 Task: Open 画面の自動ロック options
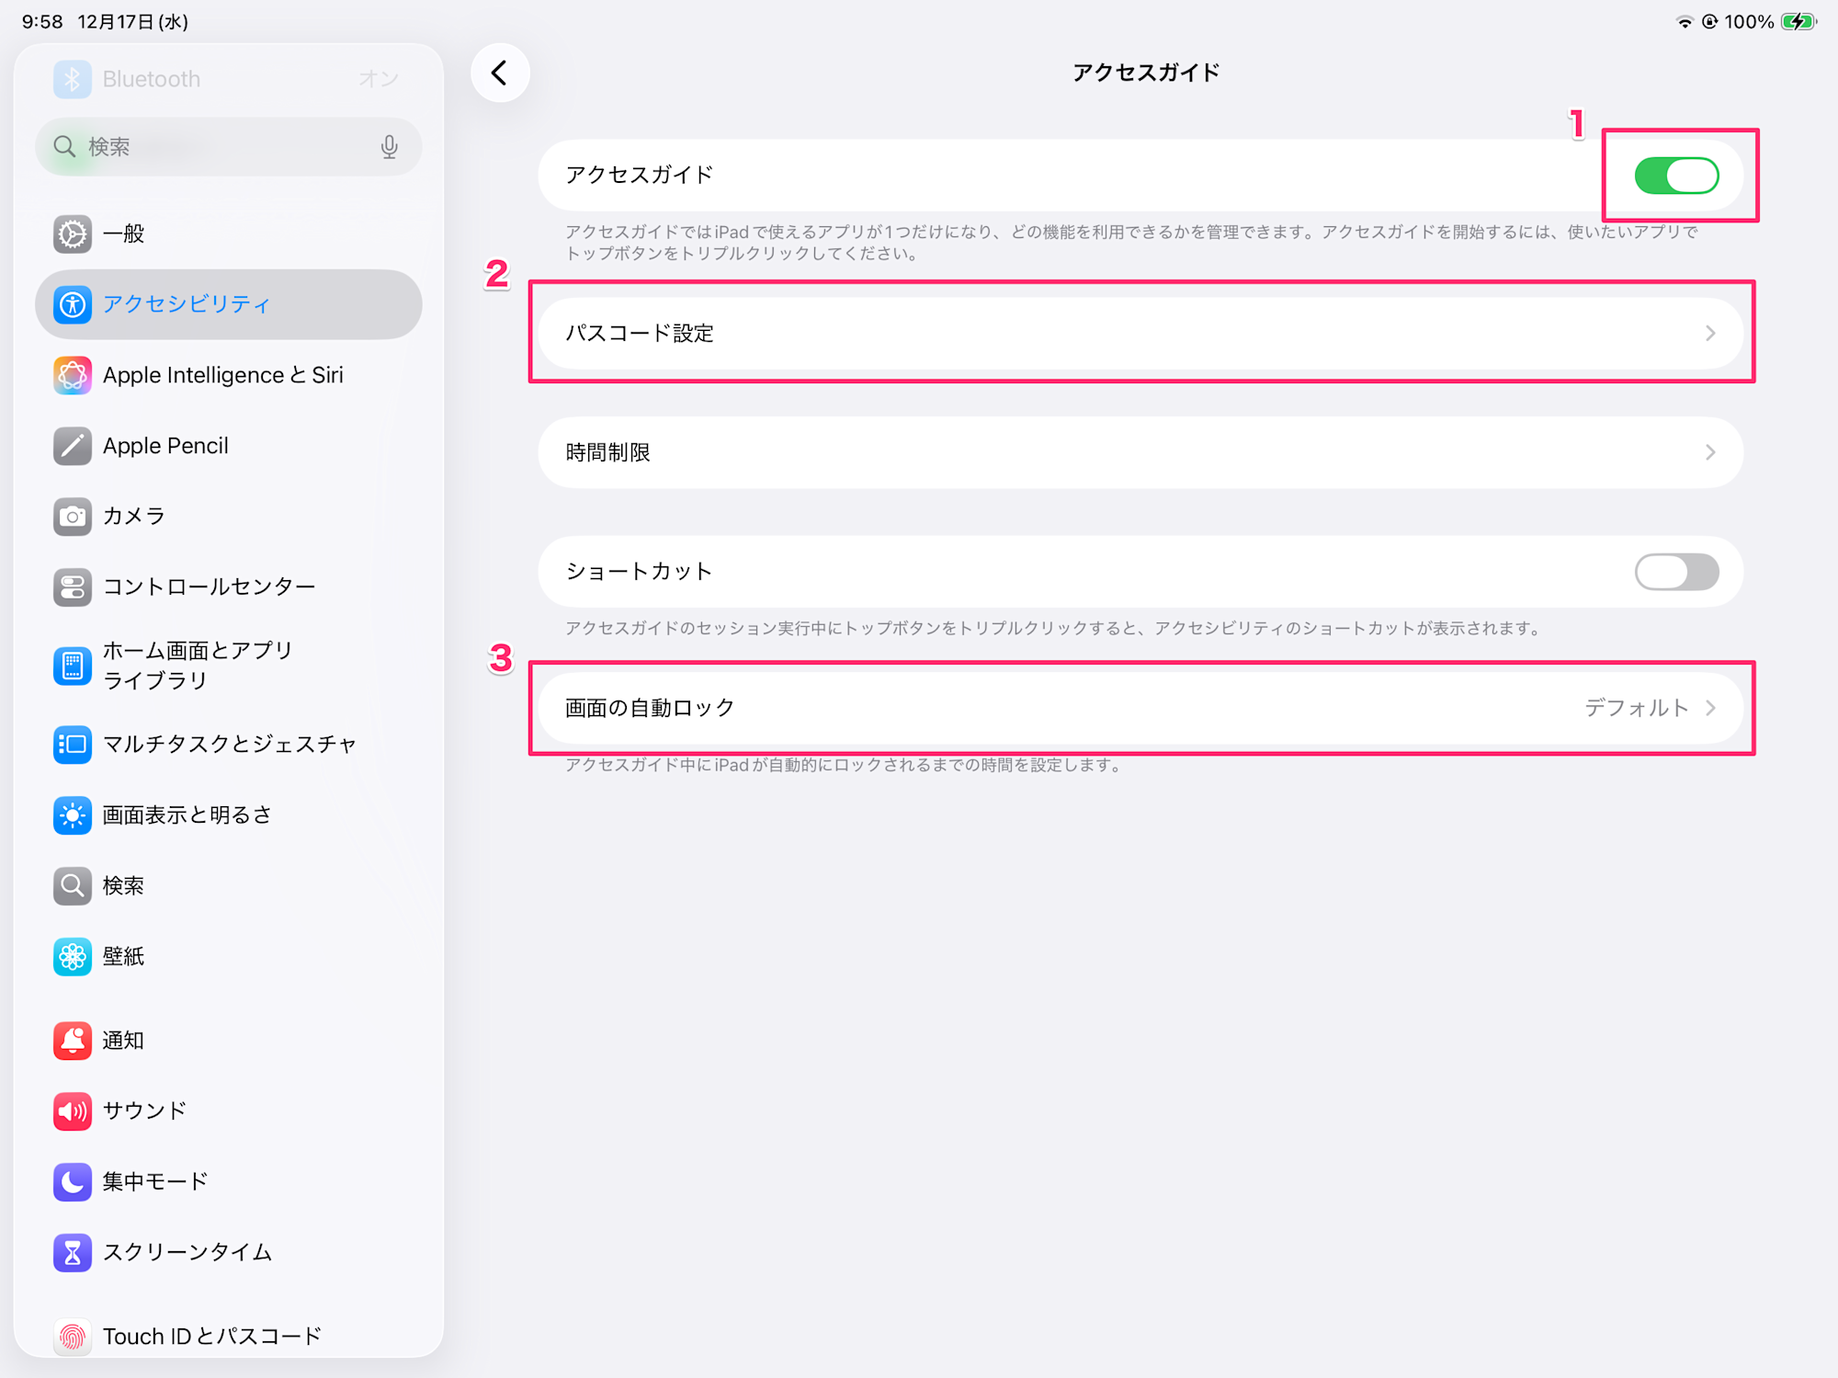[1709, 708]
